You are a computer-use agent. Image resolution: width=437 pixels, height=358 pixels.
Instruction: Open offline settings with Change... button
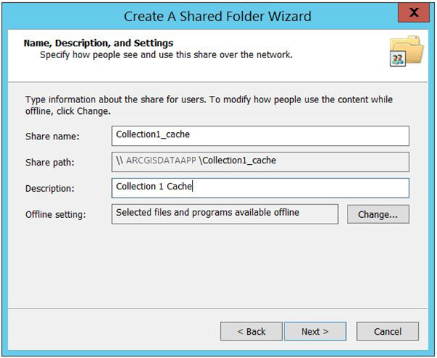pos(378,214)
